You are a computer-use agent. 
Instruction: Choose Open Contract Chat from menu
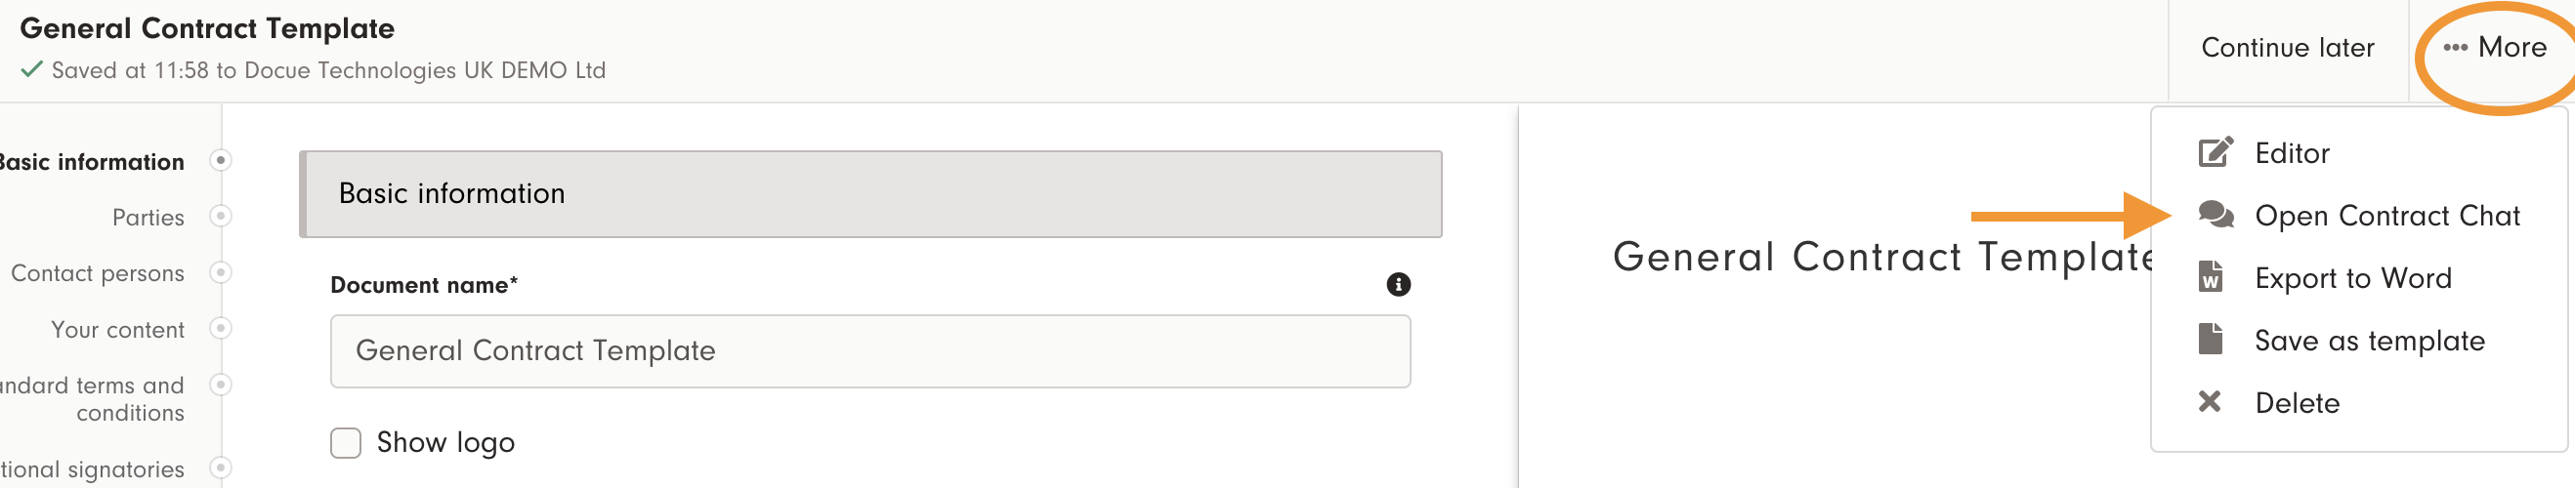2386,216
